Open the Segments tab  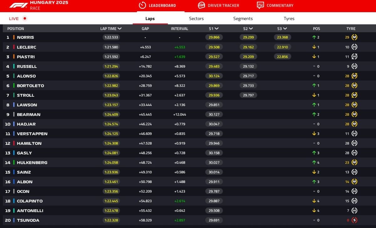[x=243, y=18]
